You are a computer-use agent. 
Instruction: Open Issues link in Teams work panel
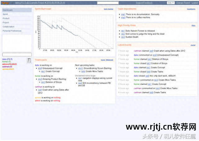[x=103, y=60]
